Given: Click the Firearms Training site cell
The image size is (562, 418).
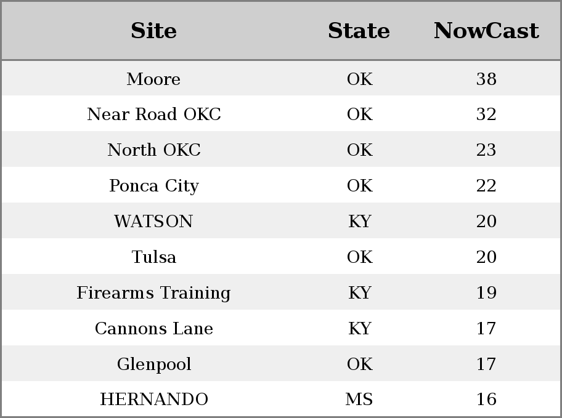Looking at the screenshot, I should (x=154, y=292).
